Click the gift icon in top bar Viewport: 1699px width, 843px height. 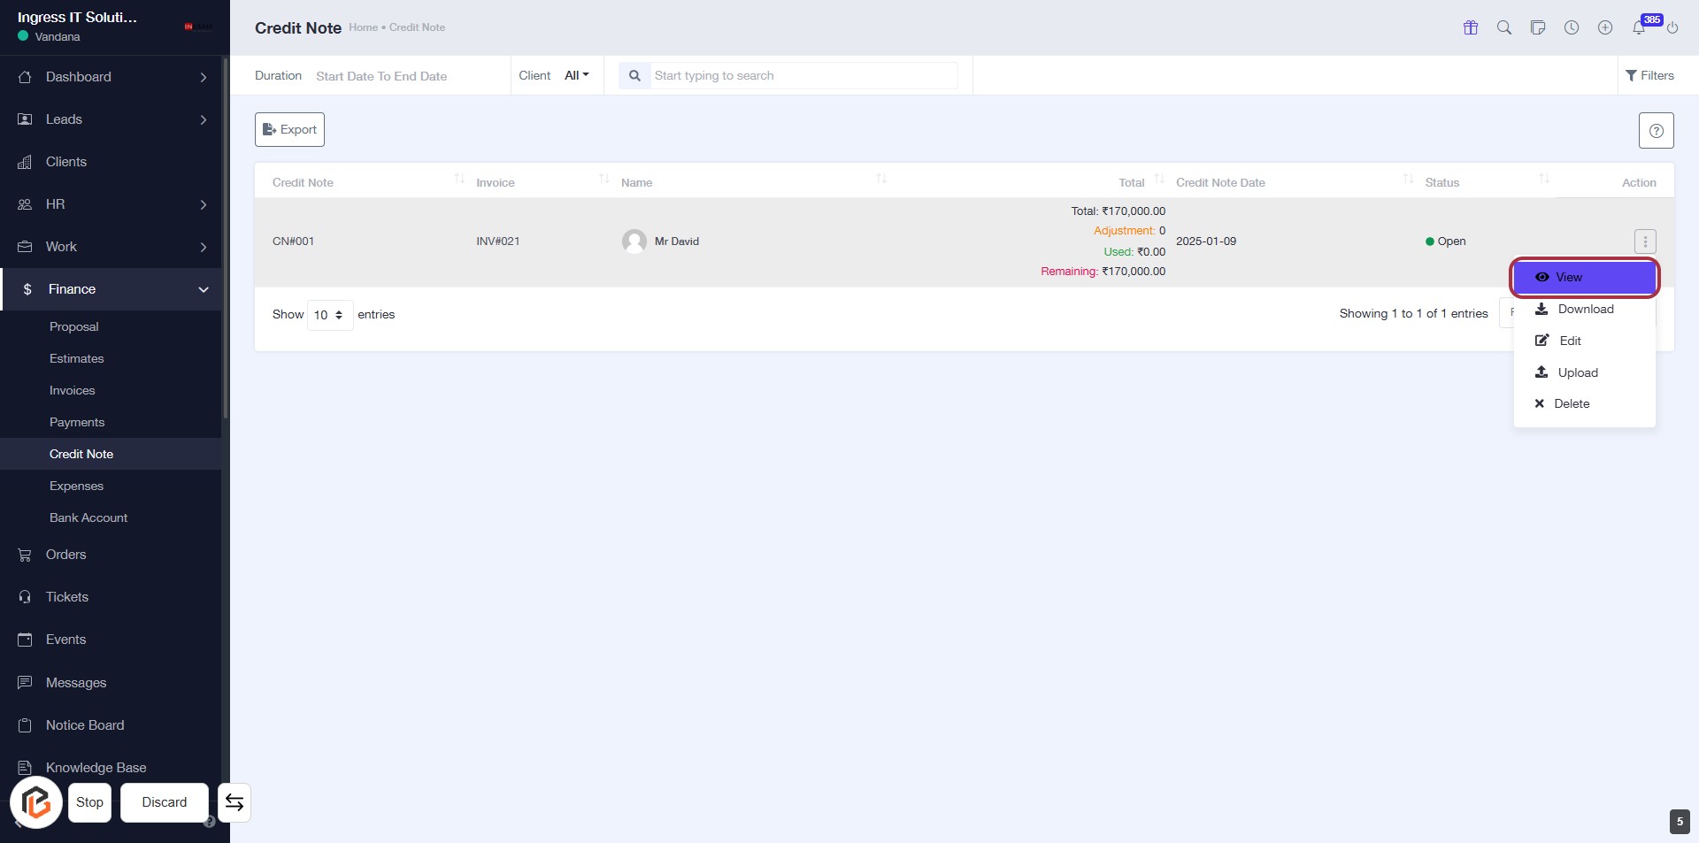1471,27
